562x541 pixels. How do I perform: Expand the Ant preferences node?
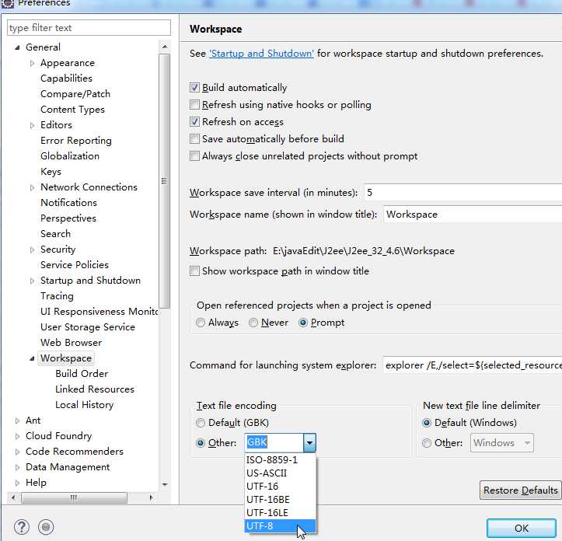click(17, 421)
